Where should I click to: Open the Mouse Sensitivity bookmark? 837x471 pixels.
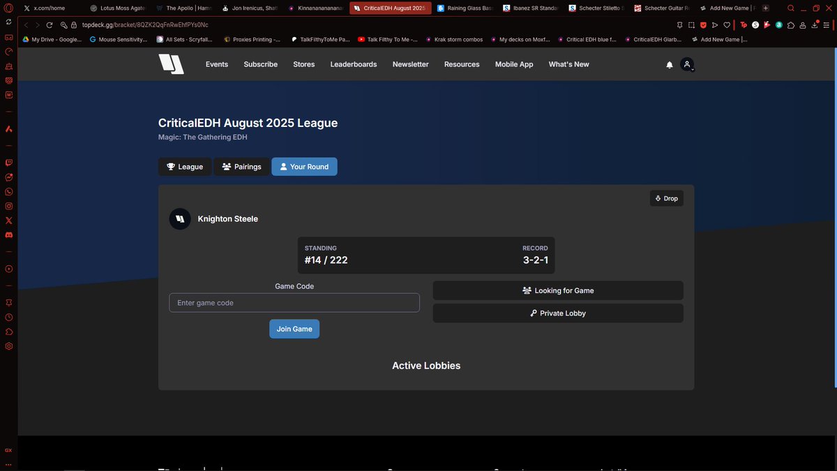119,40
